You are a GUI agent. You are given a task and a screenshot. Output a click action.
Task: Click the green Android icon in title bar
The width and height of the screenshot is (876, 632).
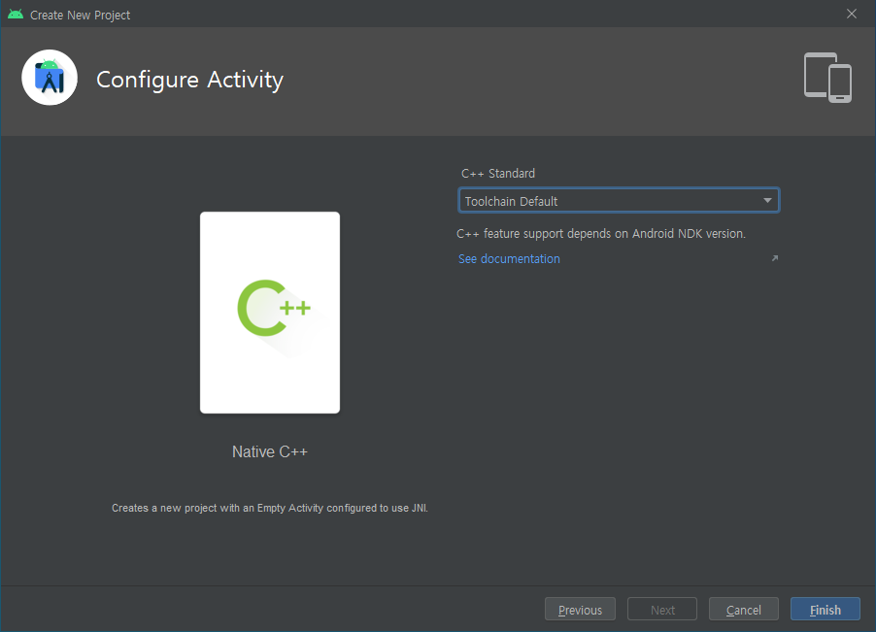click(16, 15)
